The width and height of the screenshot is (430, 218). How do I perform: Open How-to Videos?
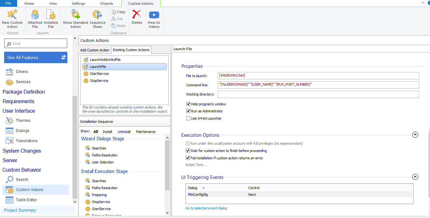tap(154, 15)
